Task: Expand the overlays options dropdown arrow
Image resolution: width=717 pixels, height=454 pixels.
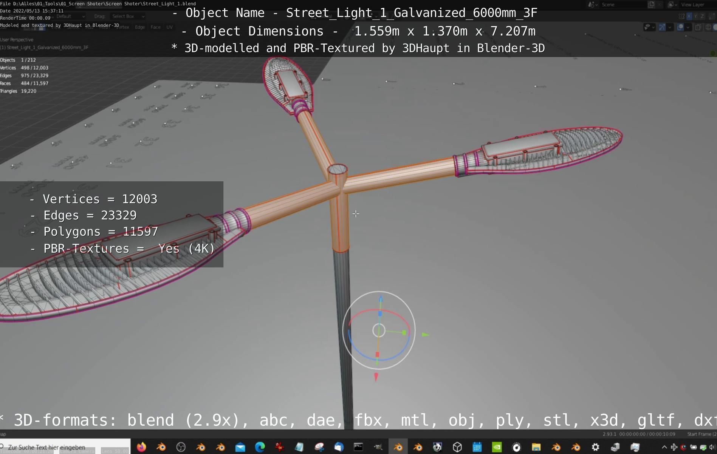Action: click(x=688, y=27)
